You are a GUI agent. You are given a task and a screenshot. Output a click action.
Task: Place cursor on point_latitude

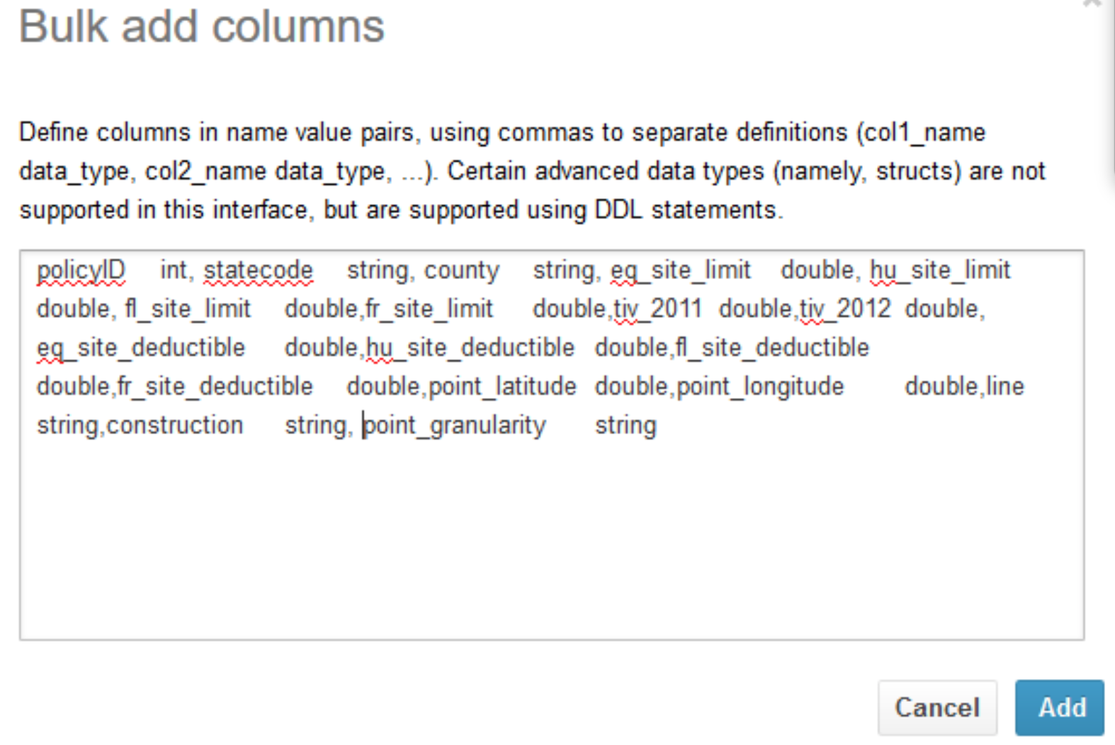502,387
